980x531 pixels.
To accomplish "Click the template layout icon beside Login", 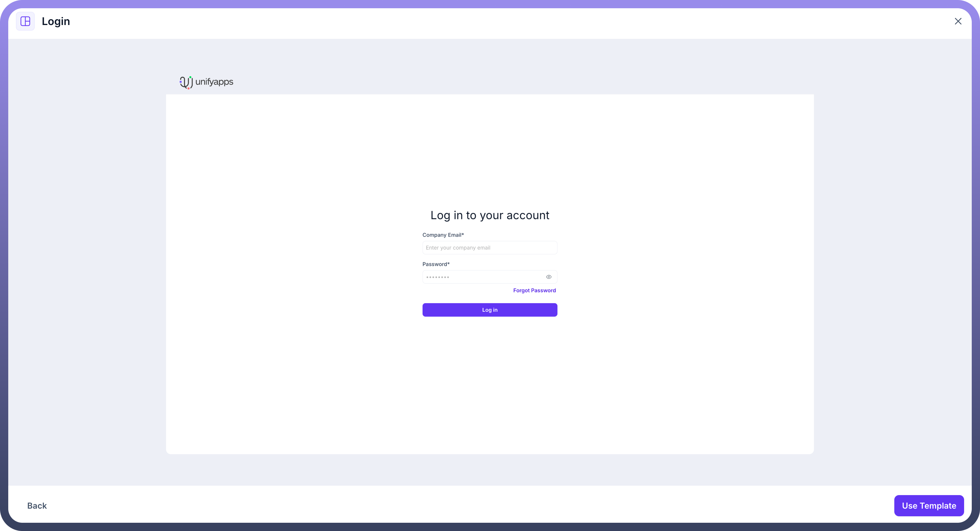I will 25,21.
